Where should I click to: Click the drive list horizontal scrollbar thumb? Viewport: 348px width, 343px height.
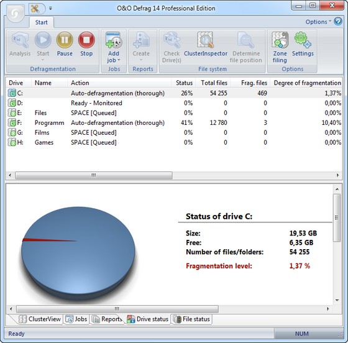point(94,175)
